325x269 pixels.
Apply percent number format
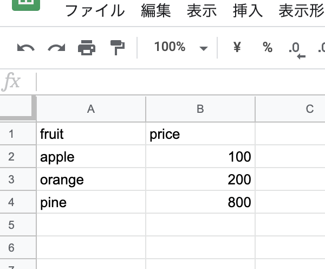pos(267,47)
